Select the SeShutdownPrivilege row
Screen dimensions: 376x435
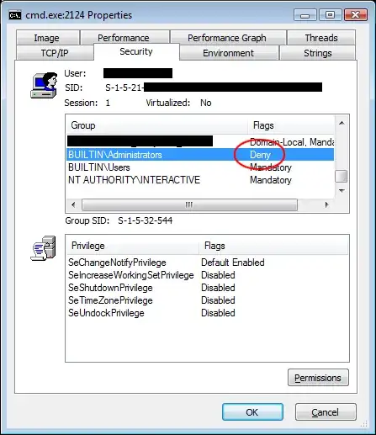point(207,288)
